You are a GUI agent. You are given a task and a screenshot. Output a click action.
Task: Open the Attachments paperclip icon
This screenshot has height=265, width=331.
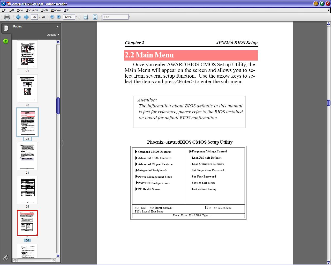coord(6,257)
